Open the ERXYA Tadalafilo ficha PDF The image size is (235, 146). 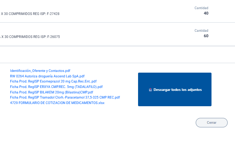coord(56,87)
